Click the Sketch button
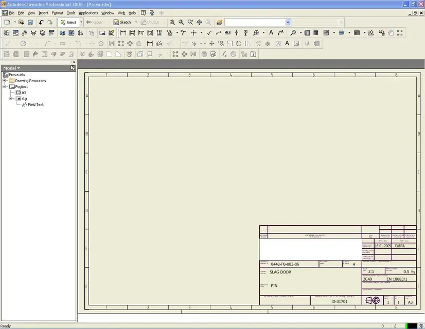This screenshot has width=425, height=329. coord(122,22)
